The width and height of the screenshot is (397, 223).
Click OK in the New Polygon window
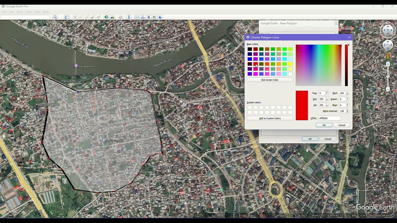[310, 139]
